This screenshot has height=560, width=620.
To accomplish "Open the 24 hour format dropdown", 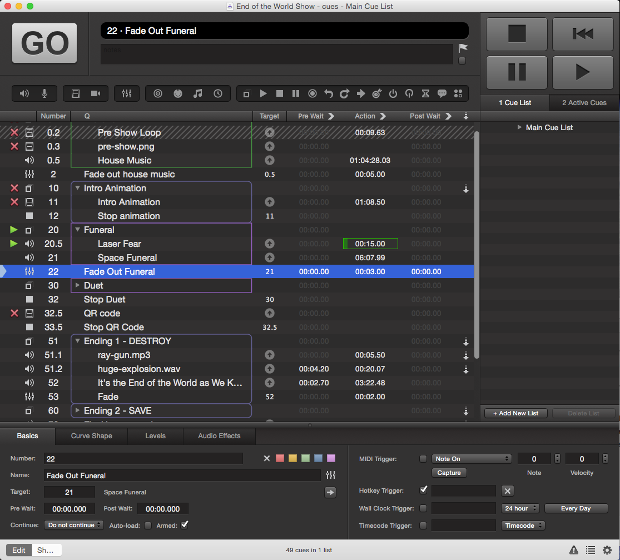I will click(520, 508).
